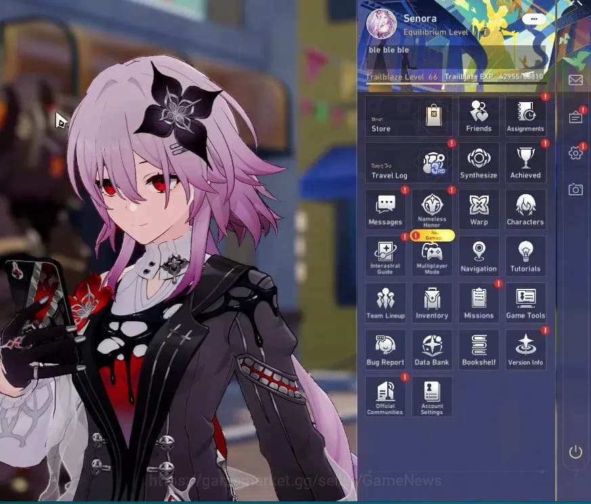This screenshot has width=591, height=504.
Task: Open Version Info
Action: pos(525,350)
